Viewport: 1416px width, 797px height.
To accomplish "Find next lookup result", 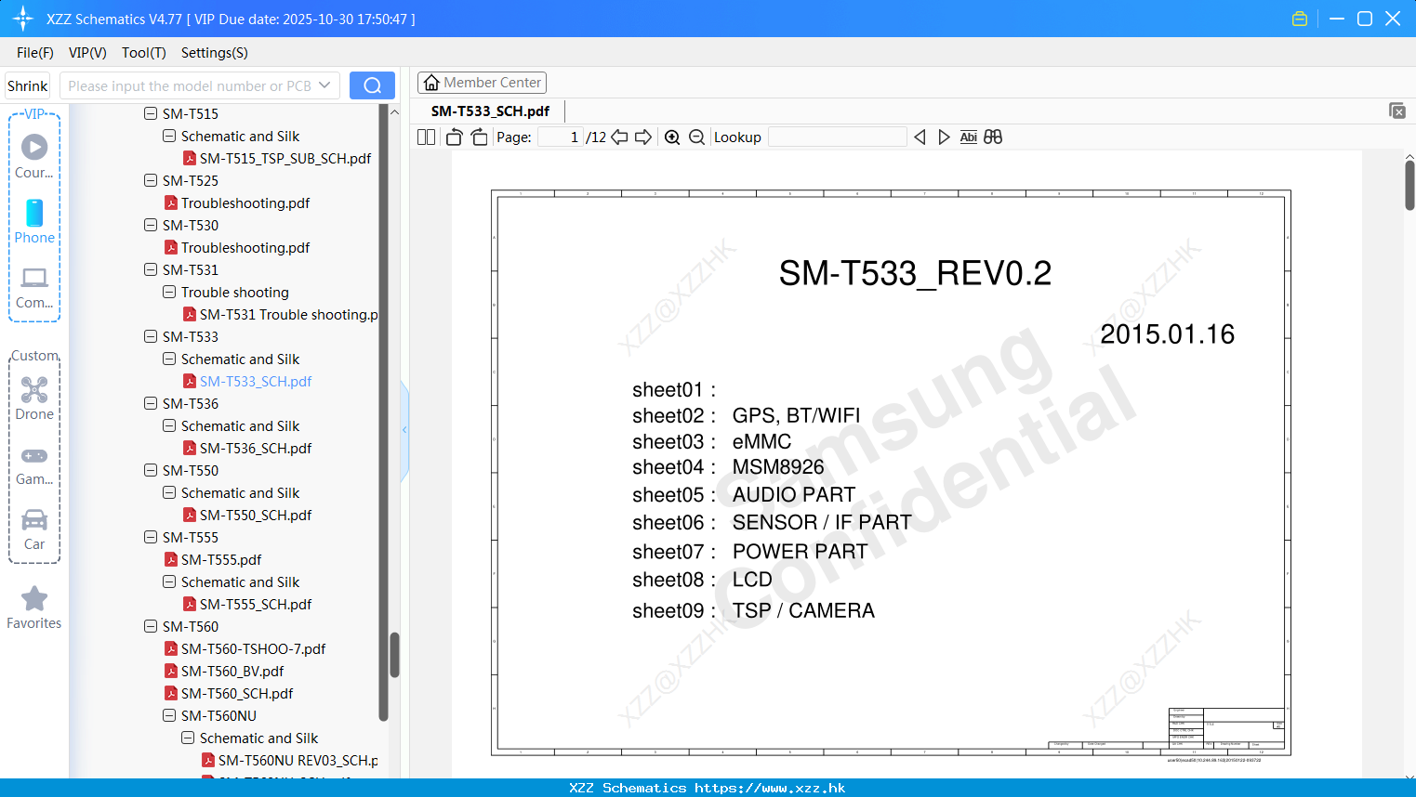I will (944, 137).
